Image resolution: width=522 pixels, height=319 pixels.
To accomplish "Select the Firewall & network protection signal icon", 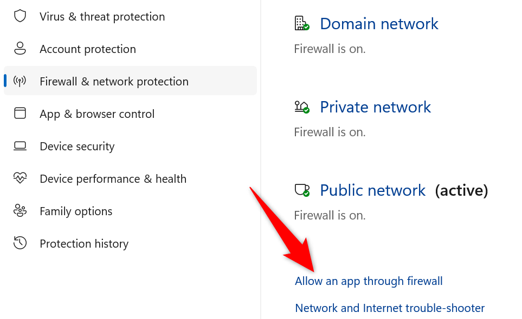I will [20, 81].
